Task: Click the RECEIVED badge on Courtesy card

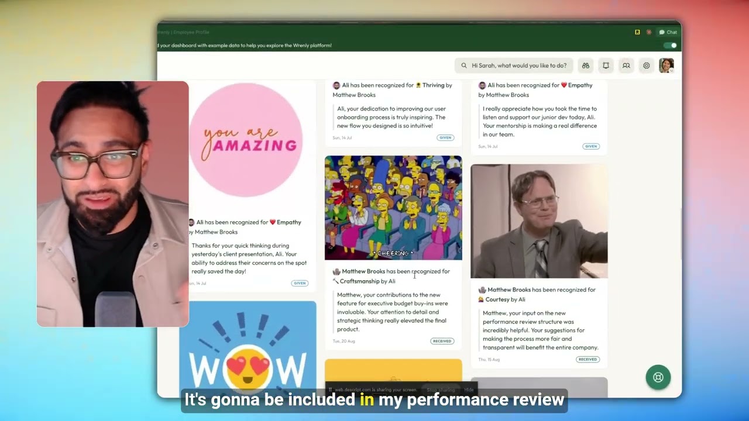Action: pyautogui.click(x=587, y=360)
